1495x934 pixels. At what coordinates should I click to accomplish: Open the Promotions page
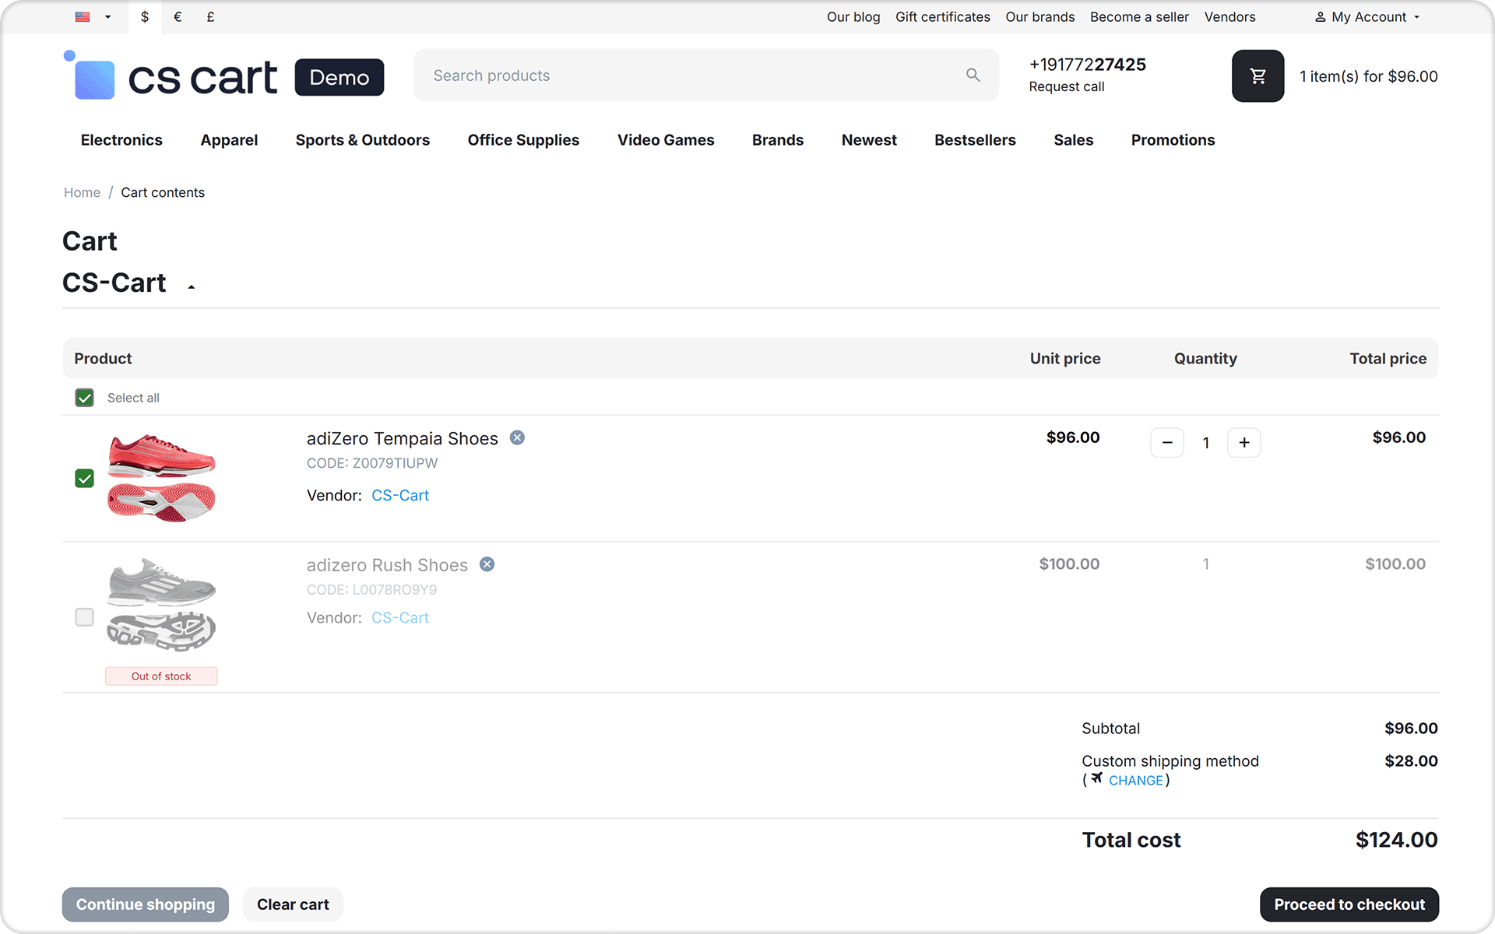1173,140
